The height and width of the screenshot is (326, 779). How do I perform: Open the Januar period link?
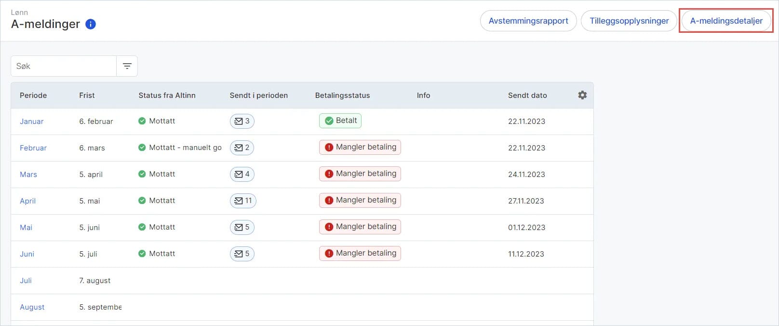click(x=32, y=122)
